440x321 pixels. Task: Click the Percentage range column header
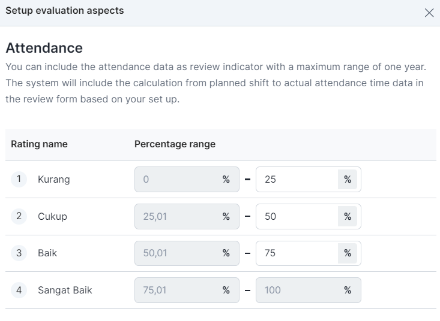175,144
